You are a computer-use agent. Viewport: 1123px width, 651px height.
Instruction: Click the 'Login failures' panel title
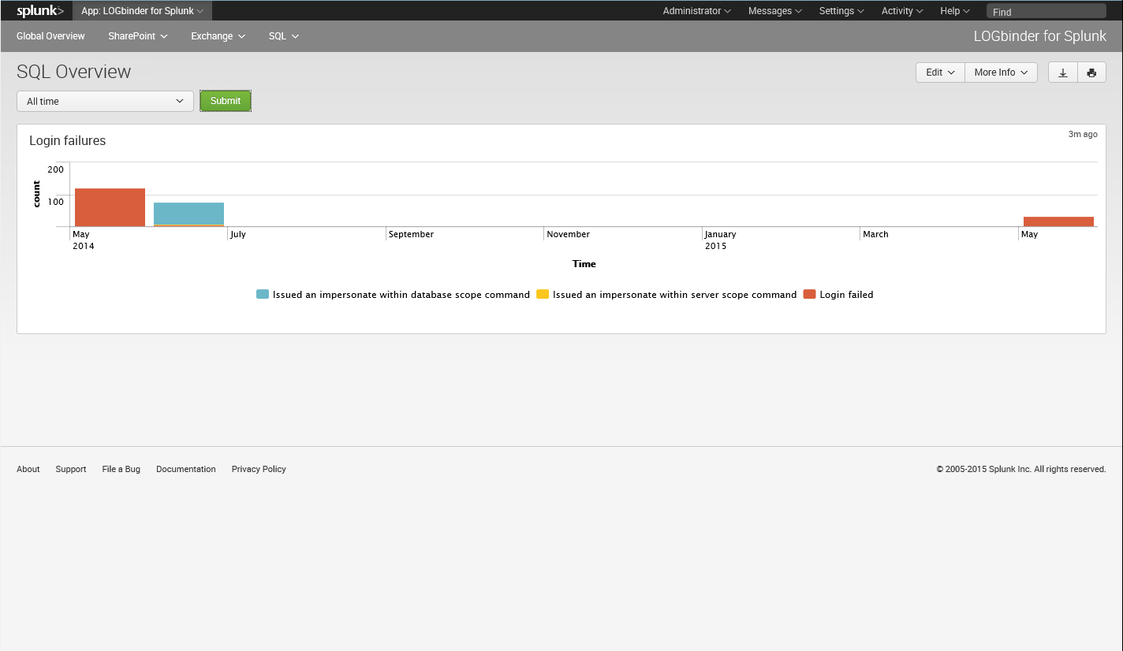[68, 140]
